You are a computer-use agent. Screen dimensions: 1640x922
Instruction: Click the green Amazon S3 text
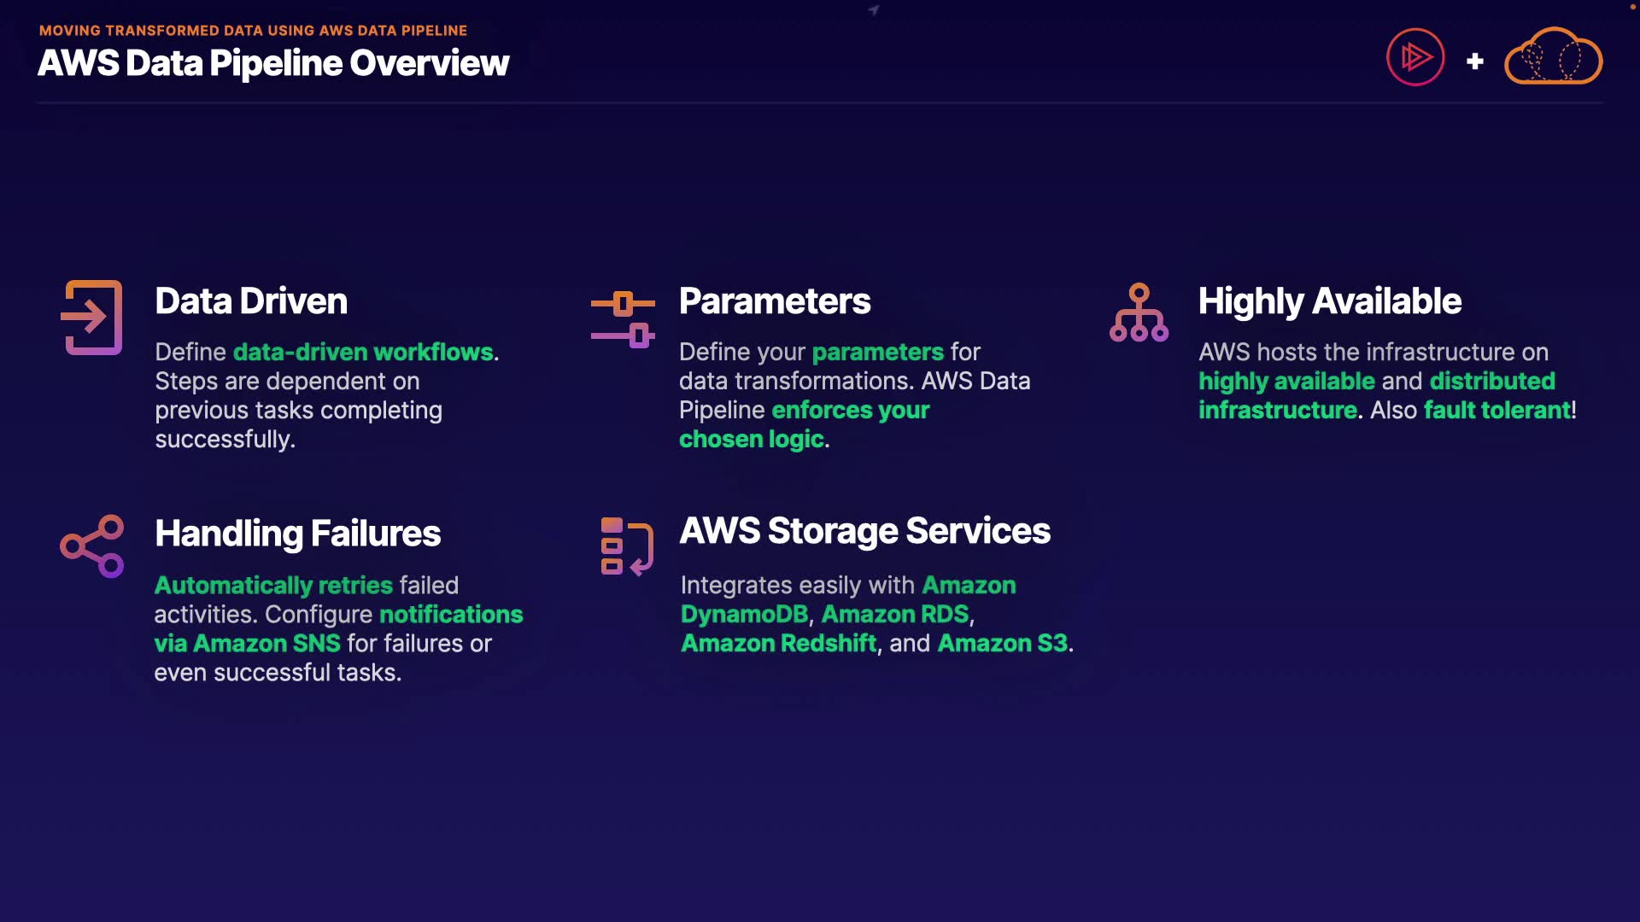(1002, 644)
